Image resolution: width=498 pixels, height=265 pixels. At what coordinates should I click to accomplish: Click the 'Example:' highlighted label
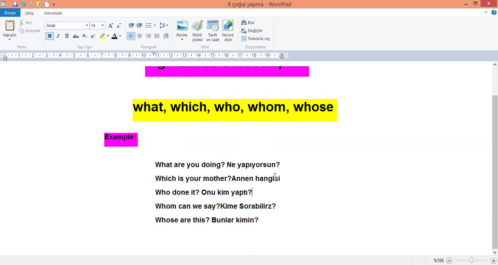[x=120, y=137]
